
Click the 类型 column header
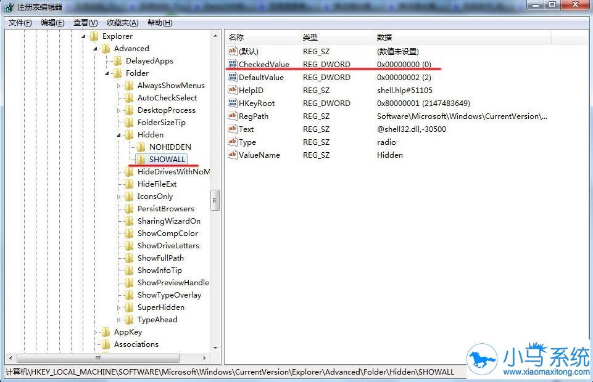[336, 38]
